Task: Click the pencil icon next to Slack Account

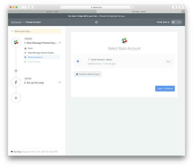Action: 89,59
